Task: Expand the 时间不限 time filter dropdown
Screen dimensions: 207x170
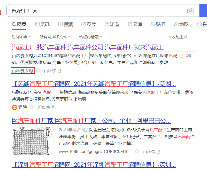Action: (21, 37)
